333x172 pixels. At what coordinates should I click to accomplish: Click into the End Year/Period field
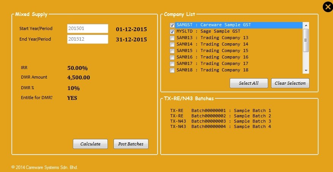click(x=88, y=39)
